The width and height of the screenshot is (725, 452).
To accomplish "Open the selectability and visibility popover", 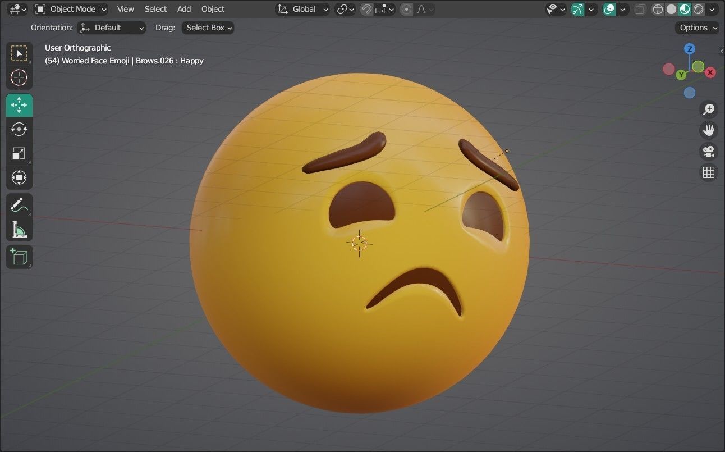I will coord(556,9).
